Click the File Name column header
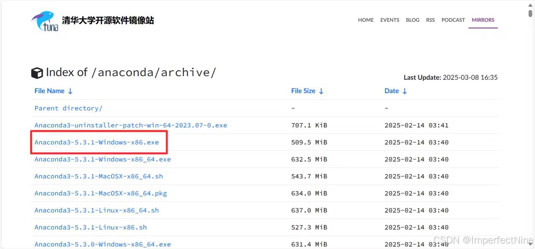The height and width of the screenshot is (249, 535). click(x=49, y=91)
